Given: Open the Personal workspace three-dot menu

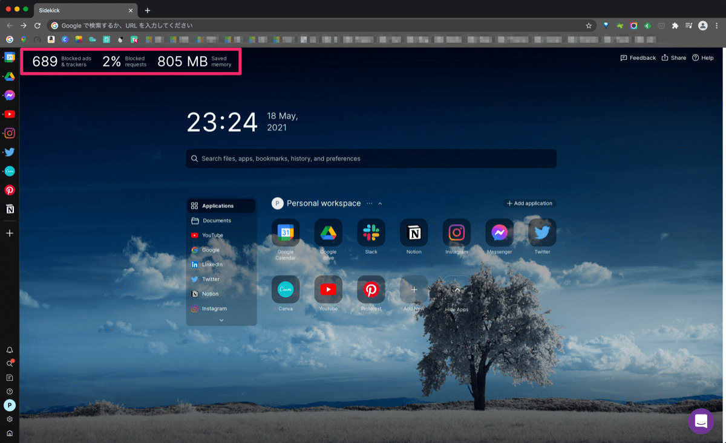Looking at the screenshot, I should [370, 204].
